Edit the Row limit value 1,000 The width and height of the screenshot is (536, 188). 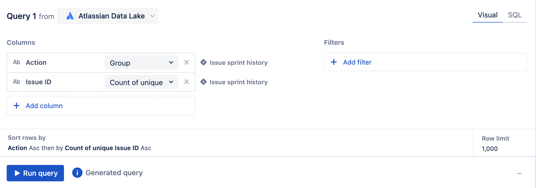pos(490,149)
